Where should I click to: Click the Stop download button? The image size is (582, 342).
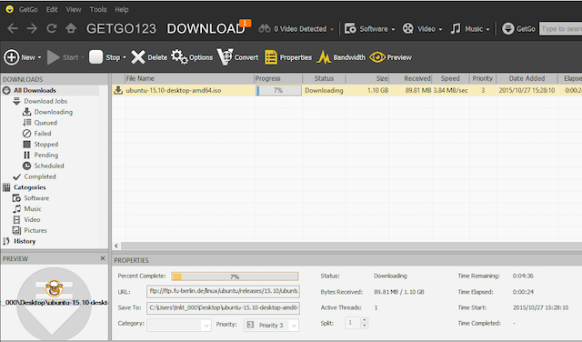tap(105, 57)
